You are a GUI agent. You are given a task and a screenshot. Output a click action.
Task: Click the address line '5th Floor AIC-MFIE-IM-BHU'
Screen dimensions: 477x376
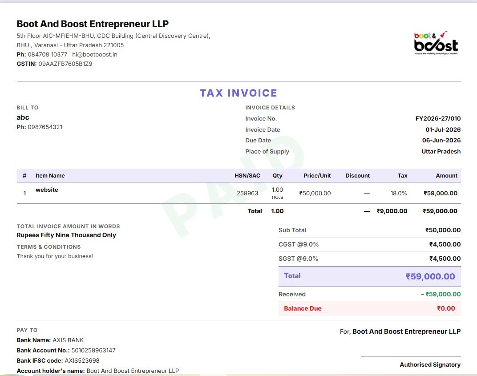[55, 36]
